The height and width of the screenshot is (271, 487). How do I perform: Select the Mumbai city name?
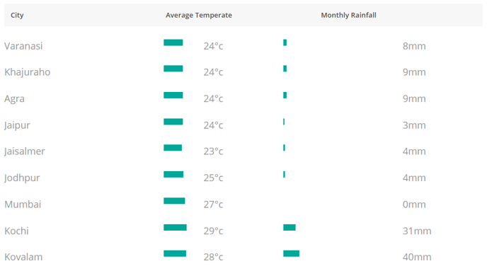(x=23, y=204)
